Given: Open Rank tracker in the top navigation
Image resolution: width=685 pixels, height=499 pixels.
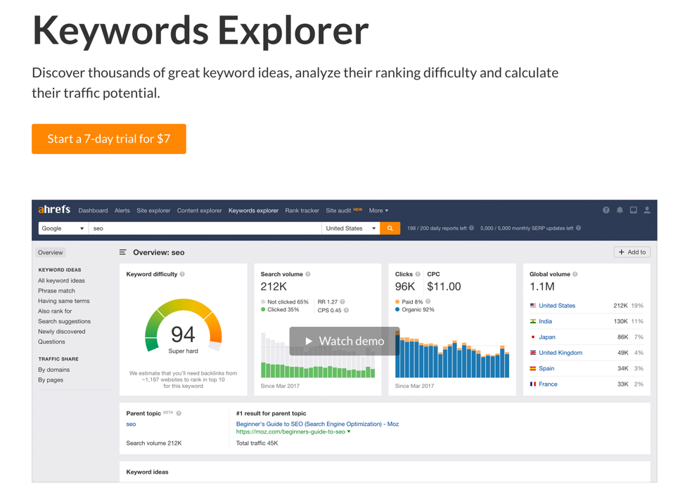Looking at the screenshot, I should pos(302,210).
